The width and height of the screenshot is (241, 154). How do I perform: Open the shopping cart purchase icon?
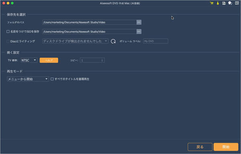pos(212,3)
